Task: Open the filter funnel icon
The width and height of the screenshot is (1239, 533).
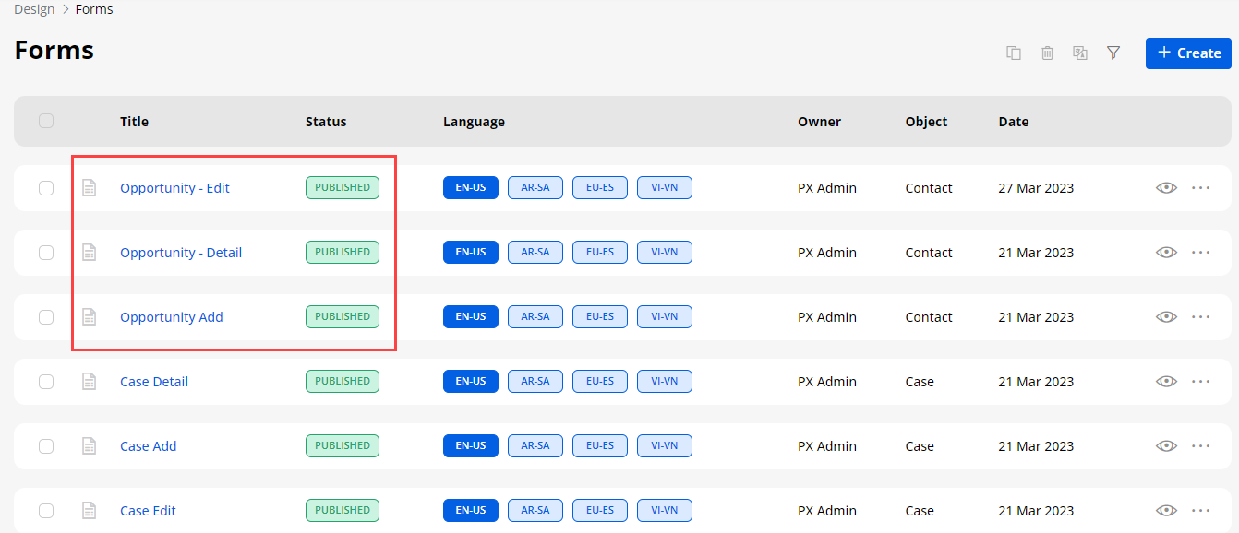Action: tap(1113, 53)
